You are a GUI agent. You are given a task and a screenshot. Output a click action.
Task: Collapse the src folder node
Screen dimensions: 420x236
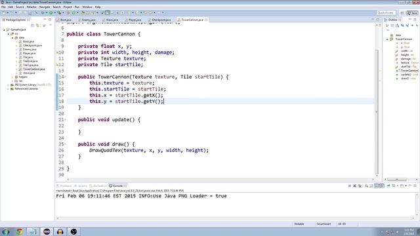tap(9, 33)
